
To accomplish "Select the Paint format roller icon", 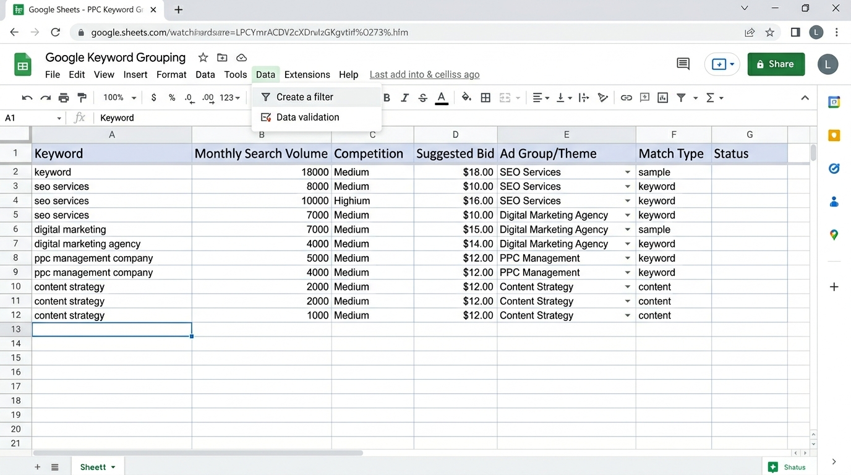I will [82, 98].
